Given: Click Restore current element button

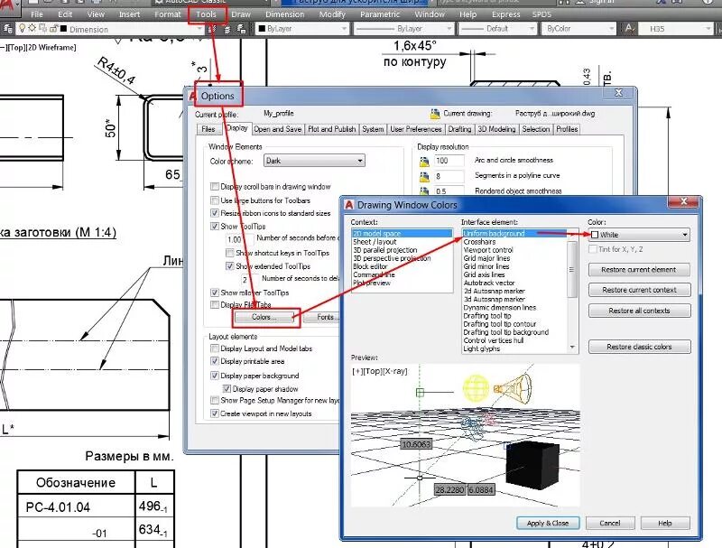Looking at the screenshot, I should 639,270.
